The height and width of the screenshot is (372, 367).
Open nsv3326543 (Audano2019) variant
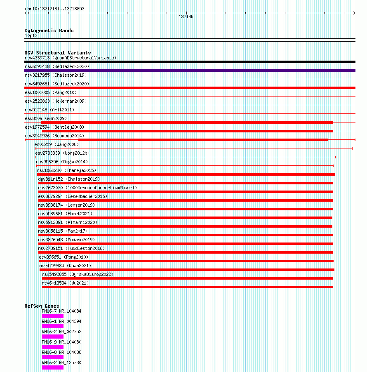tap(66, 240)
